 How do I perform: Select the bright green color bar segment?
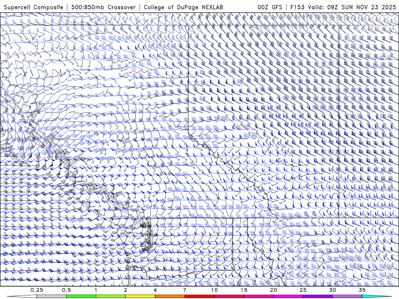point(81,297)
